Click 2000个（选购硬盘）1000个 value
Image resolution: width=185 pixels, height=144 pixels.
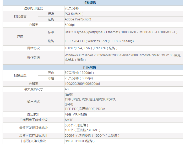(x=92, y=136)
